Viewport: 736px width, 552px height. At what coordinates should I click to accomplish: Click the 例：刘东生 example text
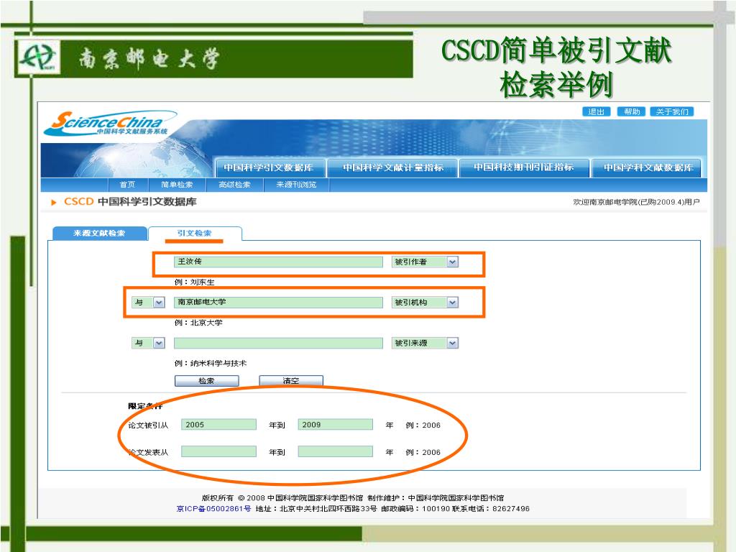tap(194, 282)
